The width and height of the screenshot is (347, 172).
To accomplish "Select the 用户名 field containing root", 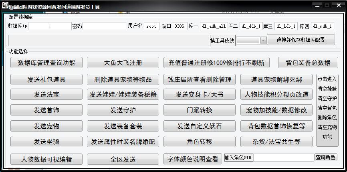I will [x=151, y=26].
